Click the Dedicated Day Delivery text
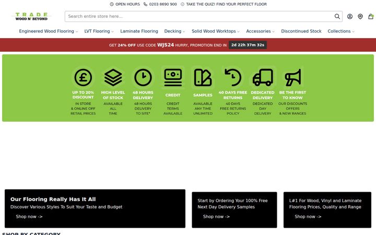This screenshot has height=235, width=376. click(x=263, y=109)
